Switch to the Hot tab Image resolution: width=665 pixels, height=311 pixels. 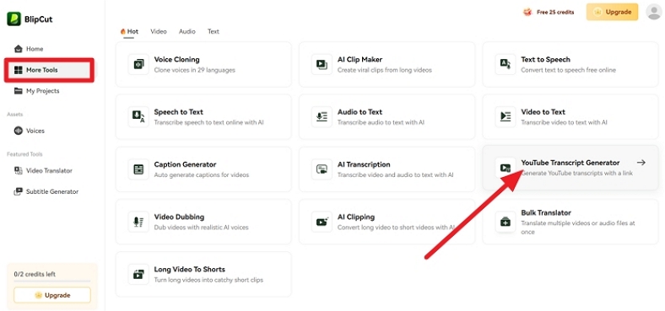click(129, 31)
